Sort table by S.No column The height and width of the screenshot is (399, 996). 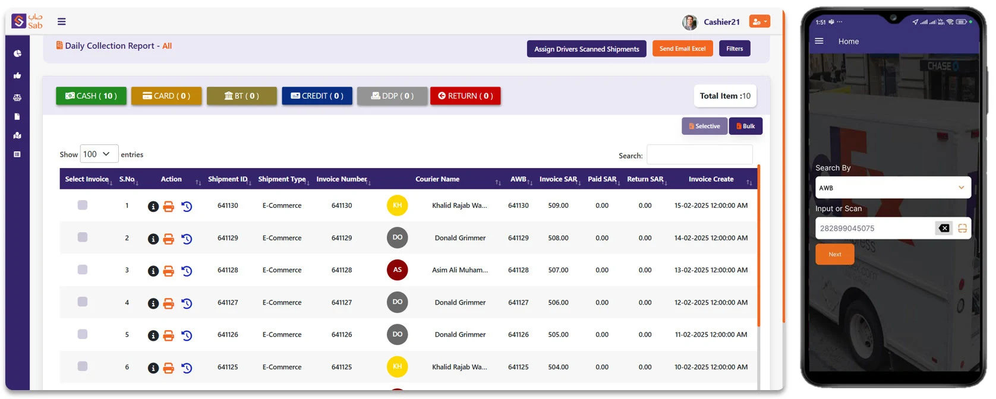[x=128, y=179]
